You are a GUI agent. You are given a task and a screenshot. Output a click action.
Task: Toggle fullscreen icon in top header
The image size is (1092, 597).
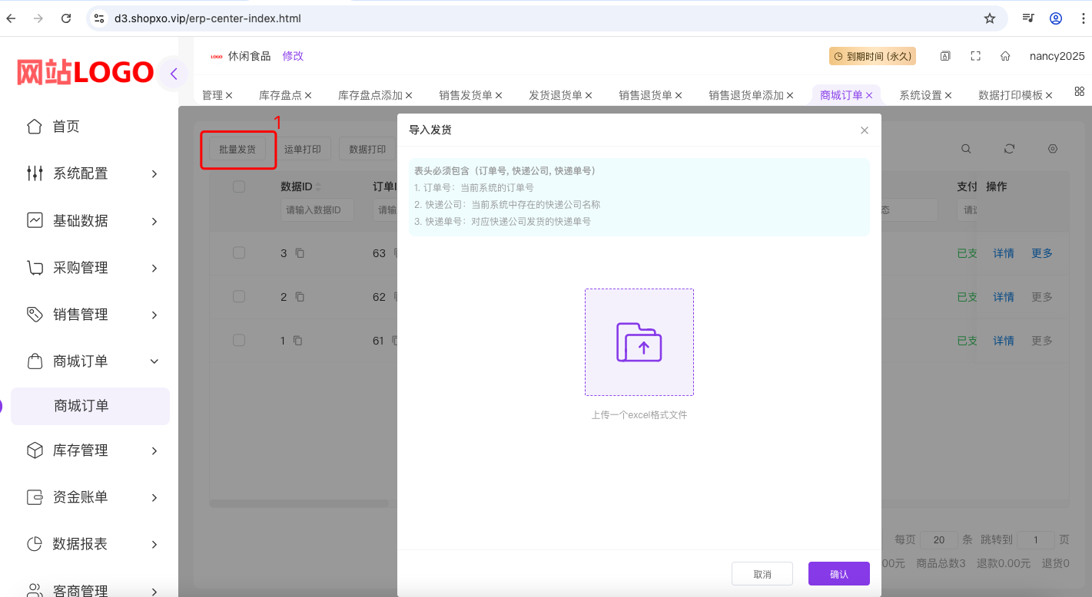tap(975, 56)
